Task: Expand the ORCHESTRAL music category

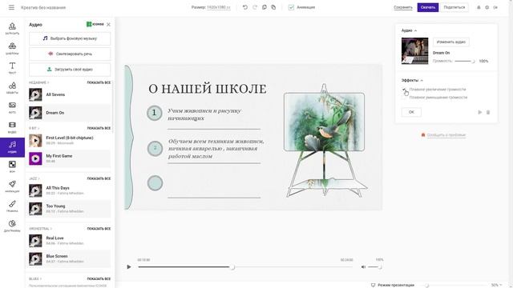Action: [40, 229]
